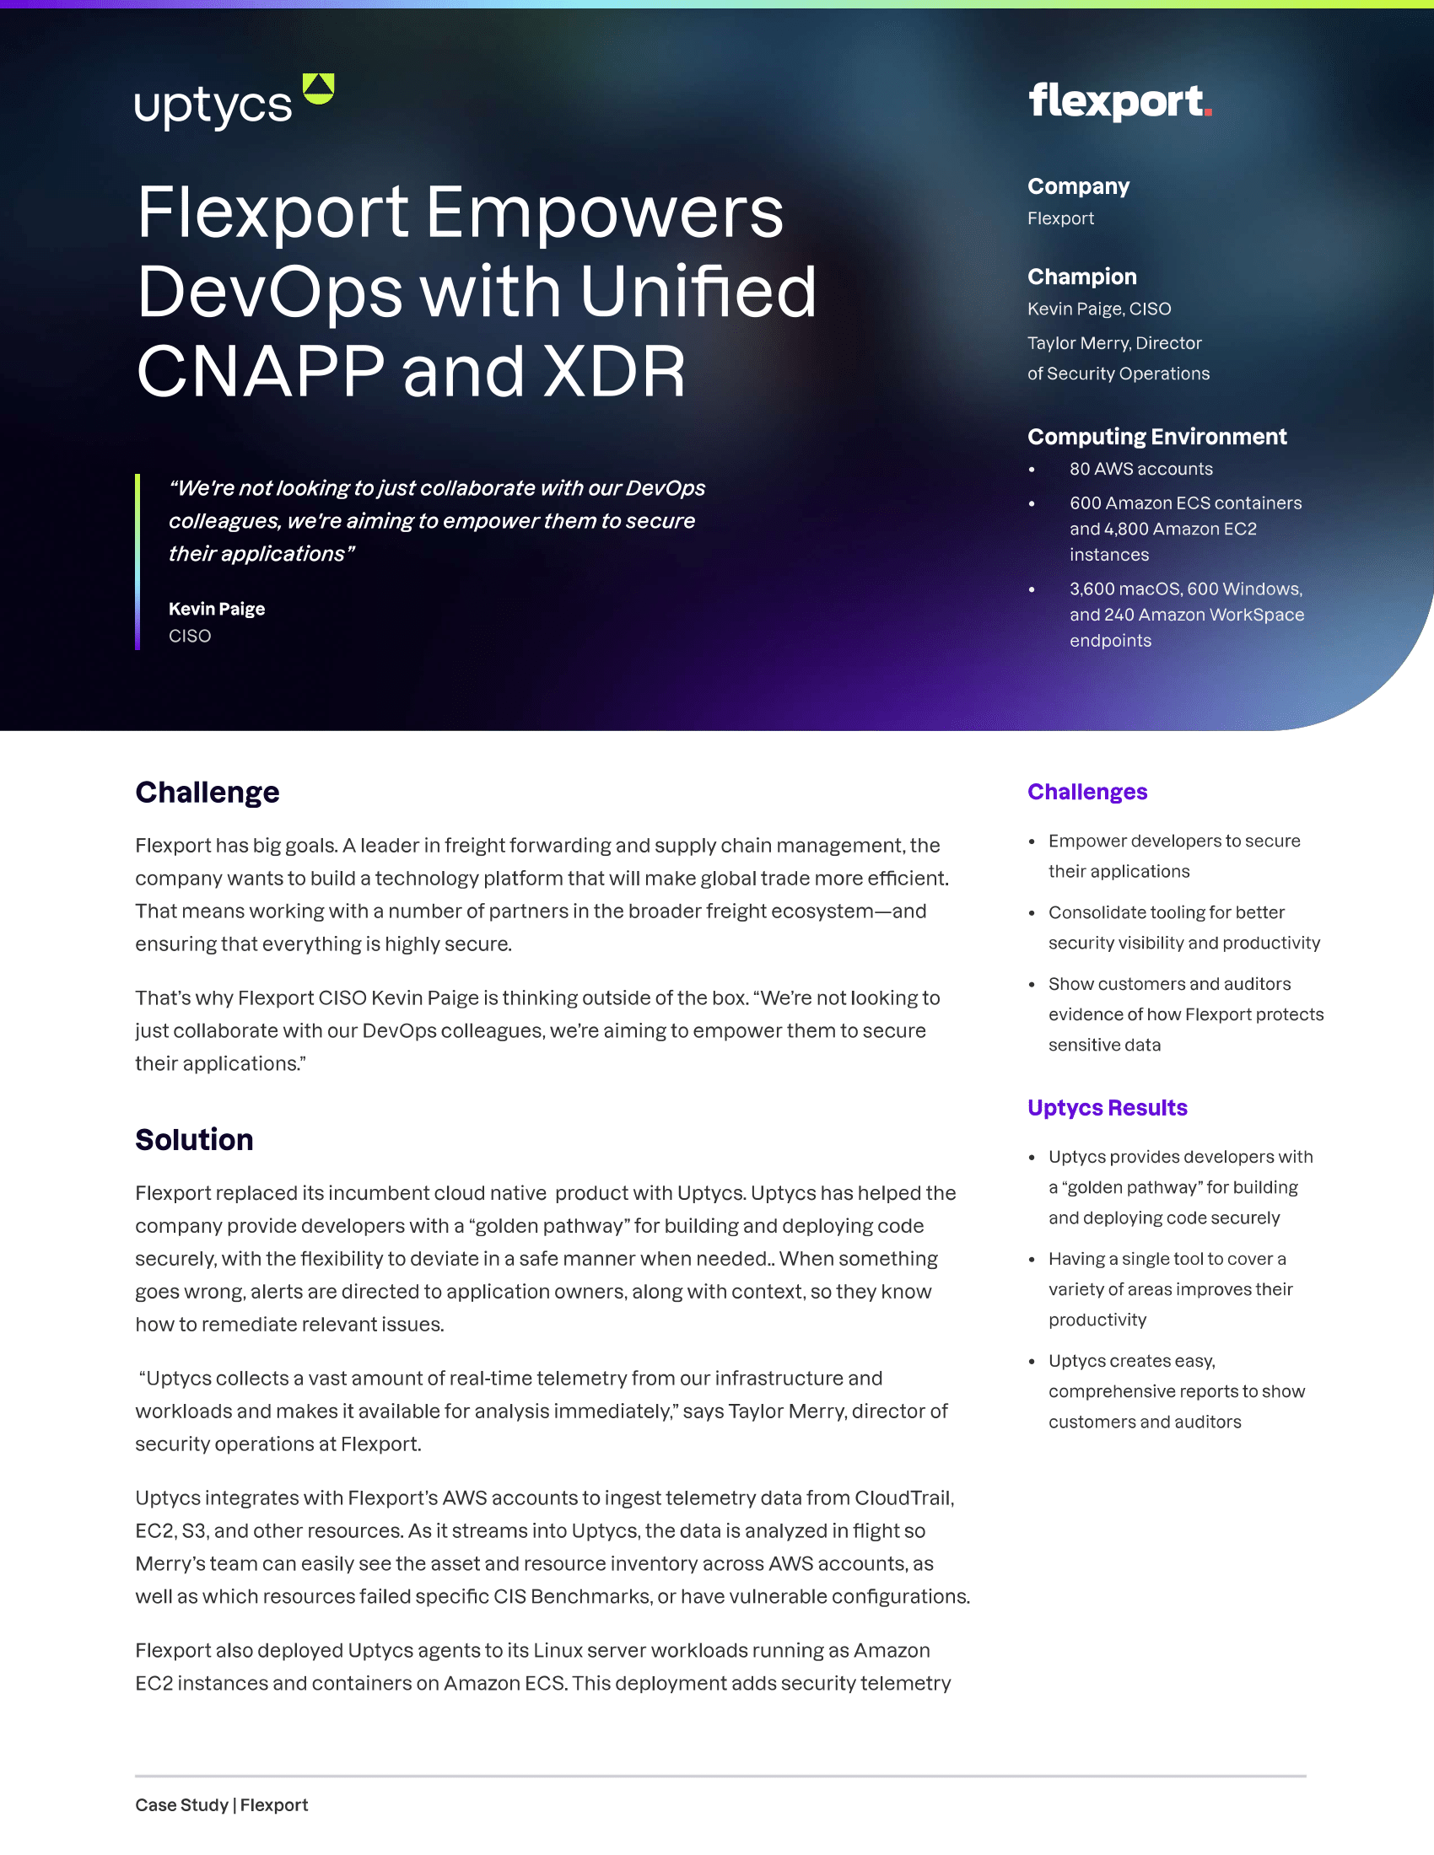The image size is (1434, 1855).
Task: Click Taylor Merry, Director text
Action: [1113, 343]
